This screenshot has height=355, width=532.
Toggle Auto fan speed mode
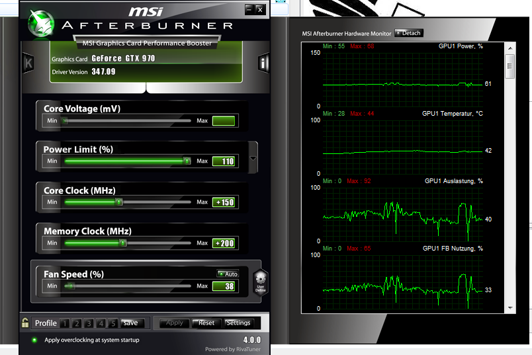[228, 274]
